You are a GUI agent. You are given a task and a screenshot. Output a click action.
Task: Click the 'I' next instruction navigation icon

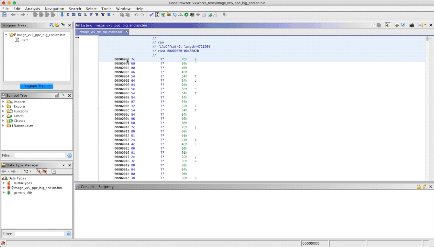click(68, 15)
